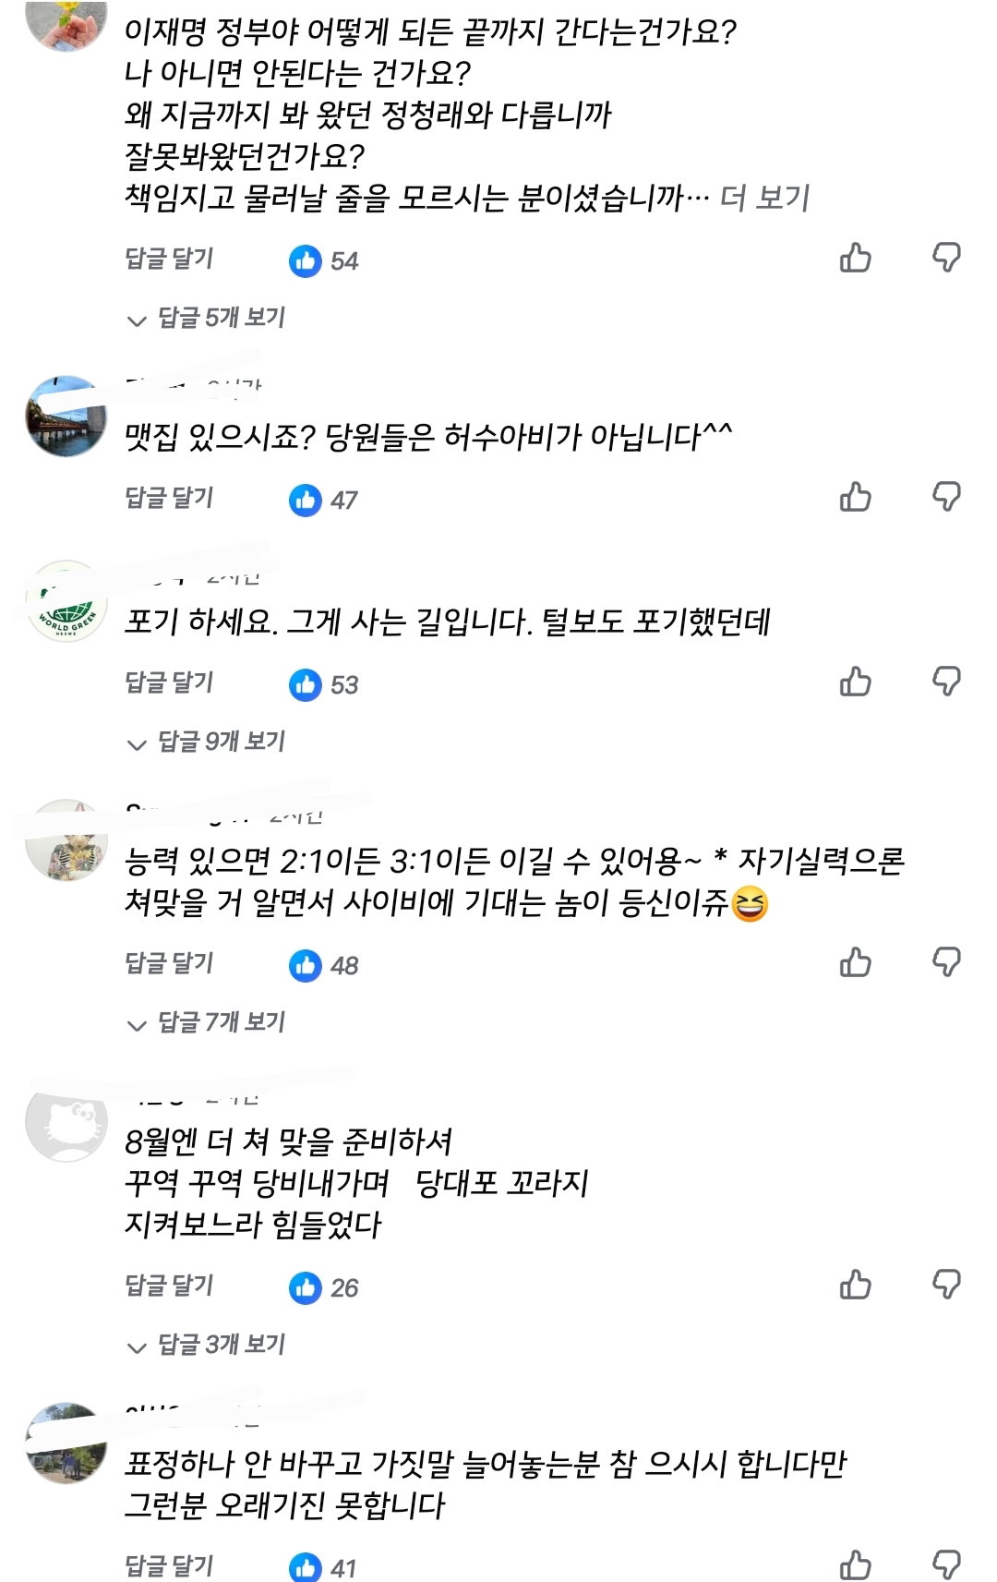Screen dimensions: 997x1582
Task: Expand 답글 3개 보기 replies
Action: 206,1346
